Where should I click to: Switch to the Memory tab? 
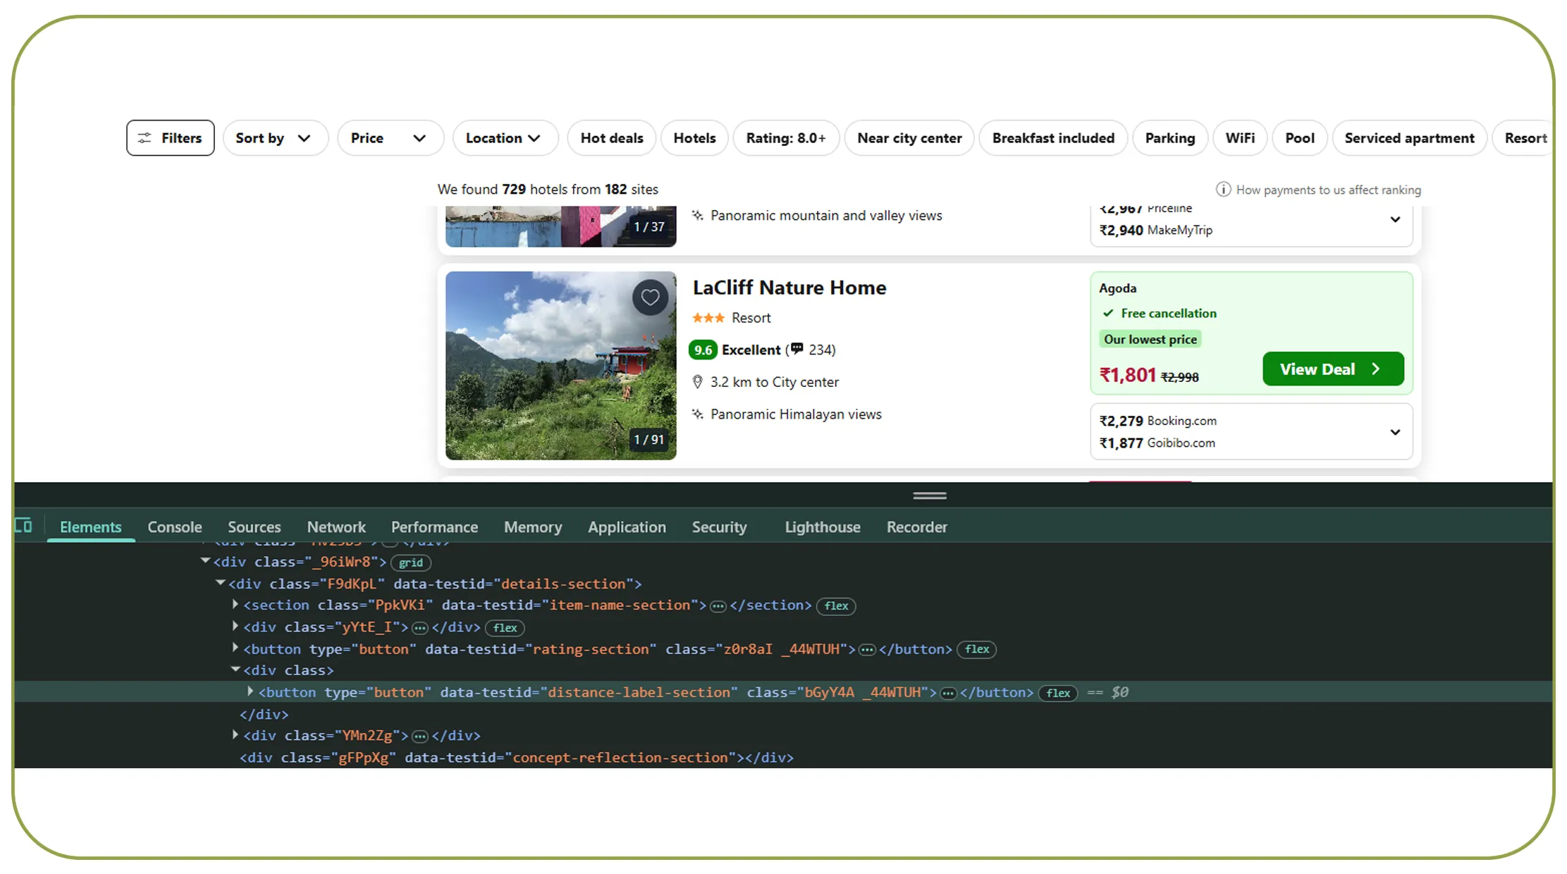pyautogui.click(x=533, y=527)
